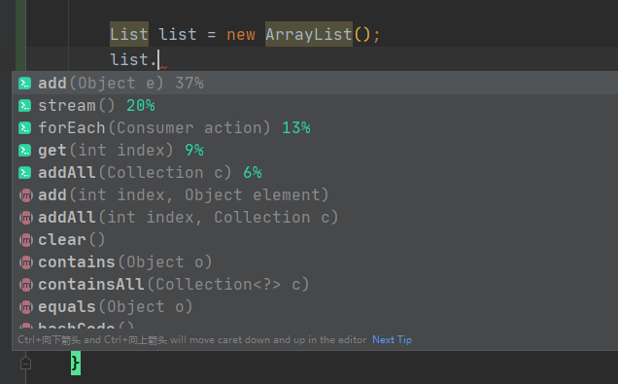Collapse the code block fold marker in gutter
Viewport: 618px width, 384px height.
tap(25, 364)
